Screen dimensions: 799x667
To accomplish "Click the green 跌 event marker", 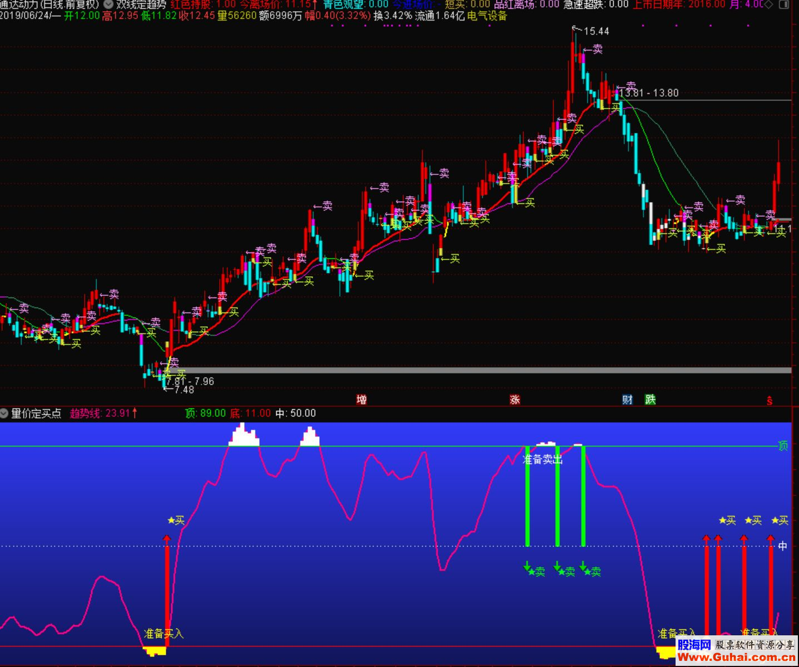I will (x=650, y=399).
